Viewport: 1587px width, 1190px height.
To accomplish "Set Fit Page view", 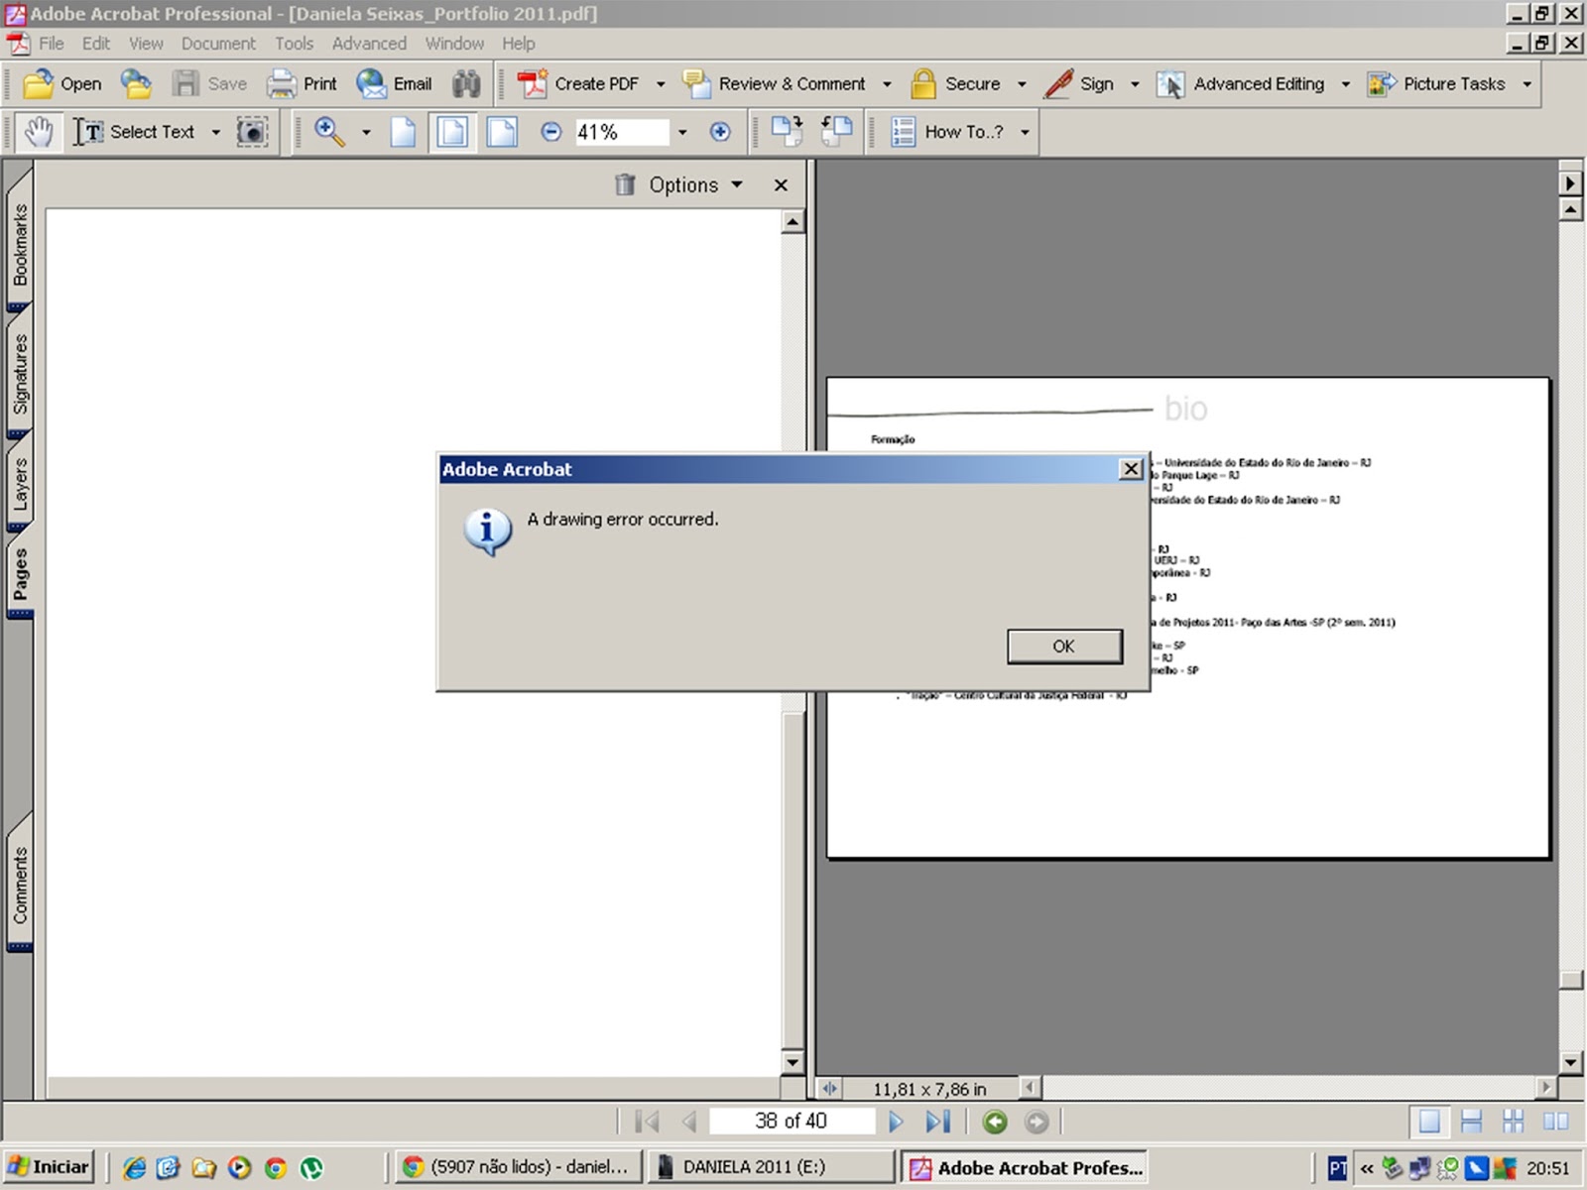I will coord(452,132).
